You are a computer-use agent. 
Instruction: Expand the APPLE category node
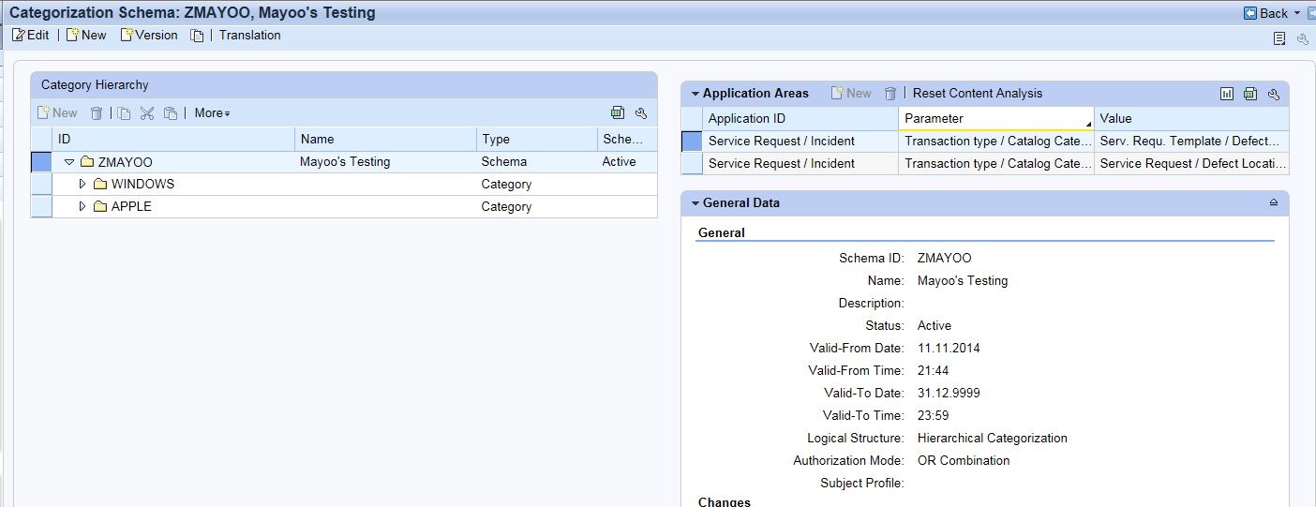[82, 206]
